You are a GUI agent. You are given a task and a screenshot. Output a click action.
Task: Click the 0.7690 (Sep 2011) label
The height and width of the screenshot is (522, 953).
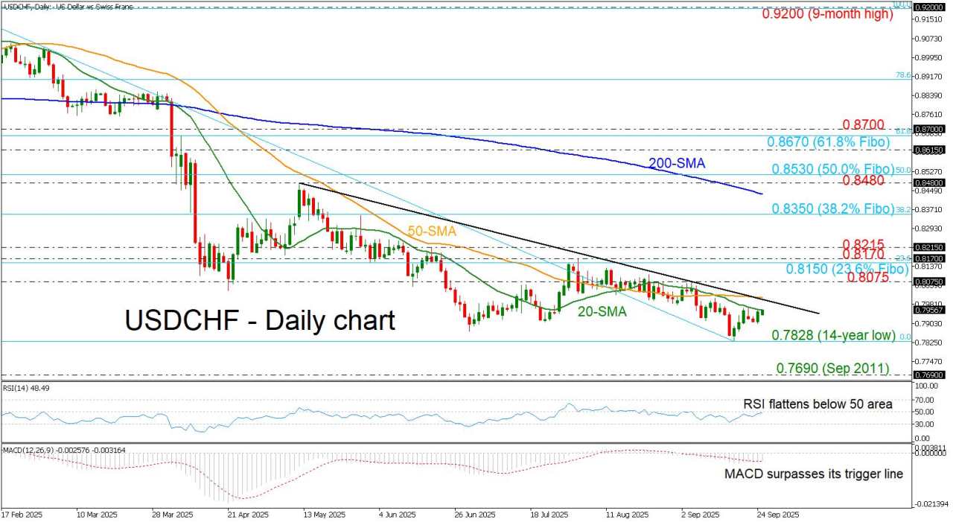coord(833,368)
